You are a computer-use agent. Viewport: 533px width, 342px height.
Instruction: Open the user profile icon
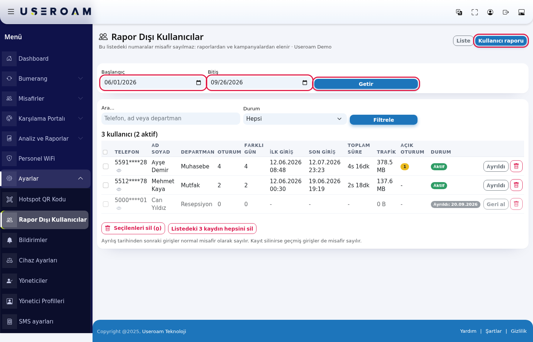(x=490, y=12)
